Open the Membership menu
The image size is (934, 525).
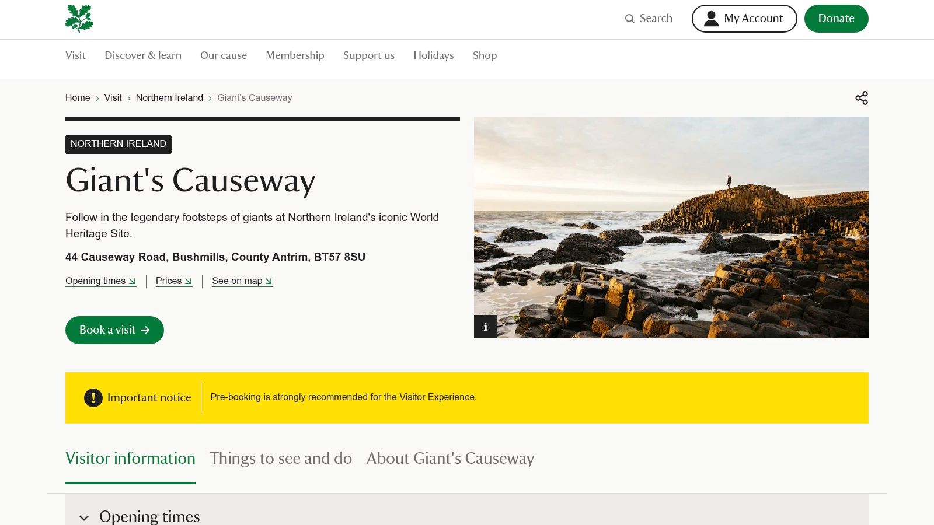[x=295, y=55]
